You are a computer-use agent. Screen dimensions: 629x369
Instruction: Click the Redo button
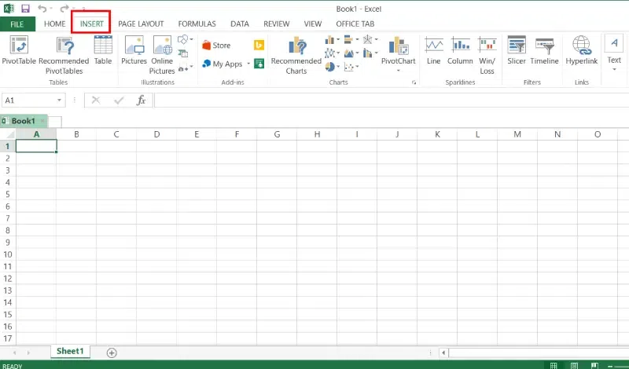[64, 9]
